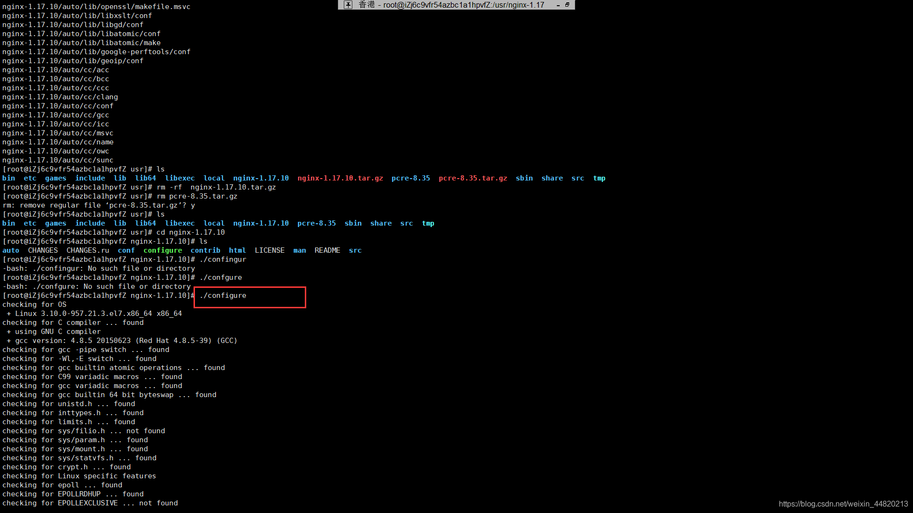Click the 'rm -rf nginx-1.17.10.tar.gz' command line
913x513 pixels.
tap(216, 187)
